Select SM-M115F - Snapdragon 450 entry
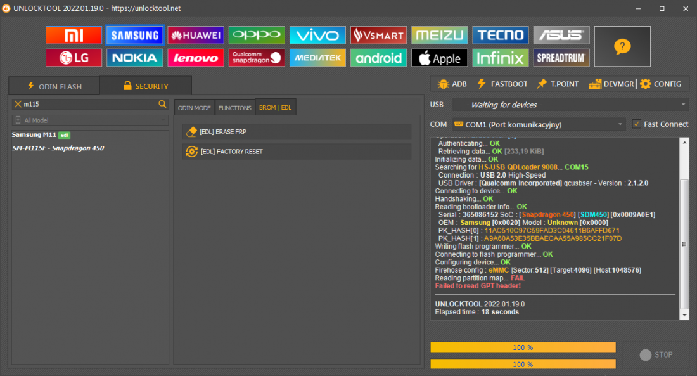Image resolution: width=697 pixels, height=376 pixels. (58, 148)
